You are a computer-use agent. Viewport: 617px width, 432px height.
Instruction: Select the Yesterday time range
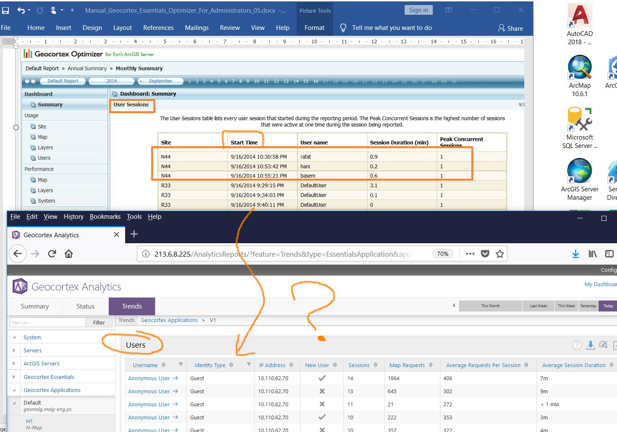588,306
